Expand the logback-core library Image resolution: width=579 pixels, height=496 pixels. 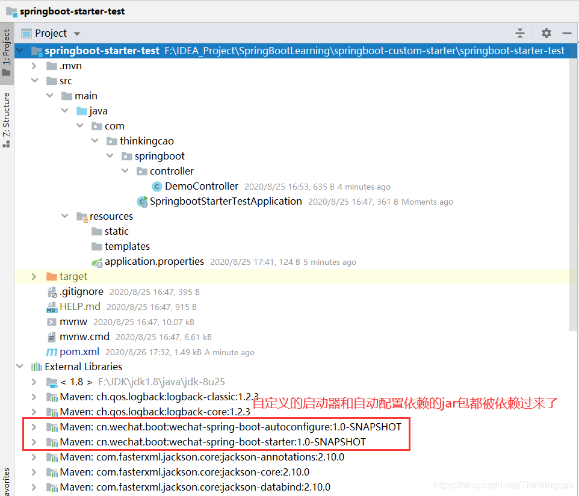(x=34, y=412)
